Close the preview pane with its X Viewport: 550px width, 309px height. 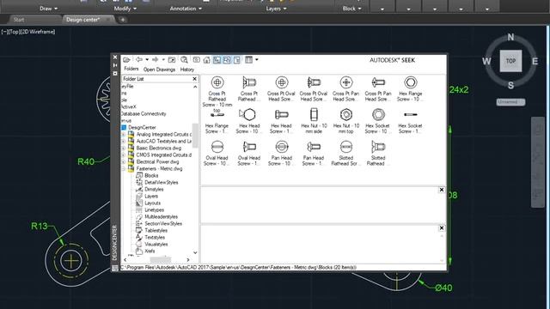(442, 190)
